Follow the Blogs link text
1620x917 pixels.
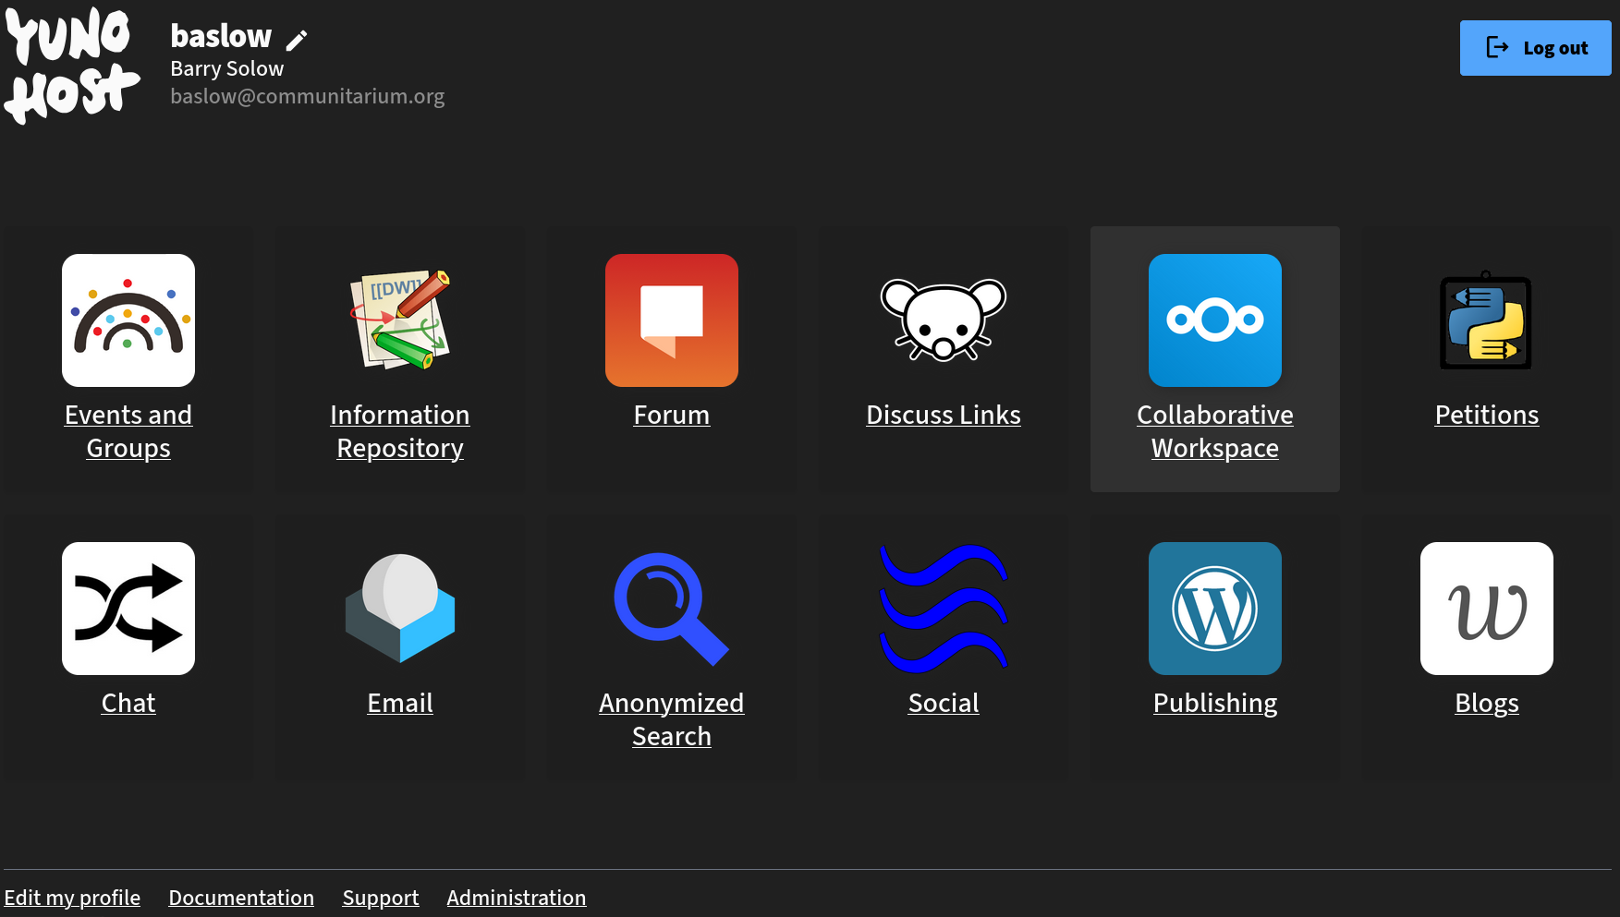(1487, 703)
